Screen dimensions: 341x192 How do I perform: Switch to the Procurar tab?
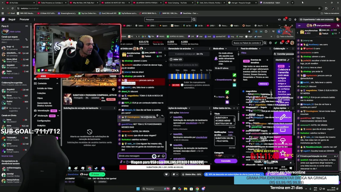[x=24, y=19]
